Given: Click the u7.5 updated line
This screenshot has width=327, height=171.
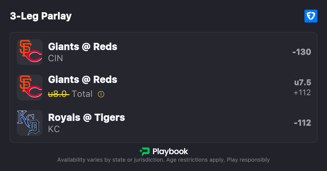Looking at the screenshot, I should pos(302,83).
